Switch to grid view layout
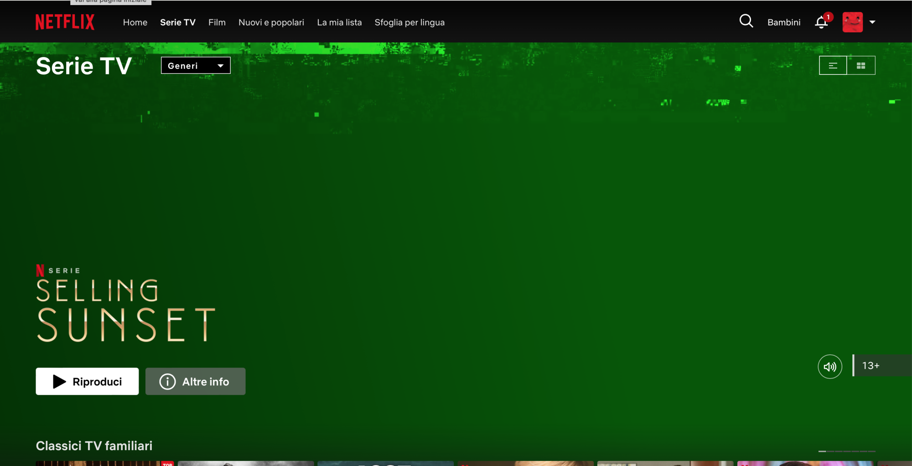This screenshot has width=912, height=466. (x=861, y=65)
